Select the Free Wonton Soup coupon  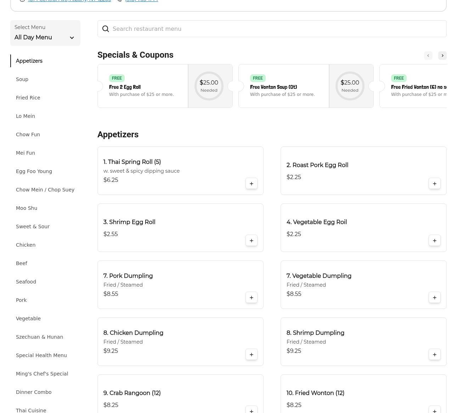(x=283, y=86)
